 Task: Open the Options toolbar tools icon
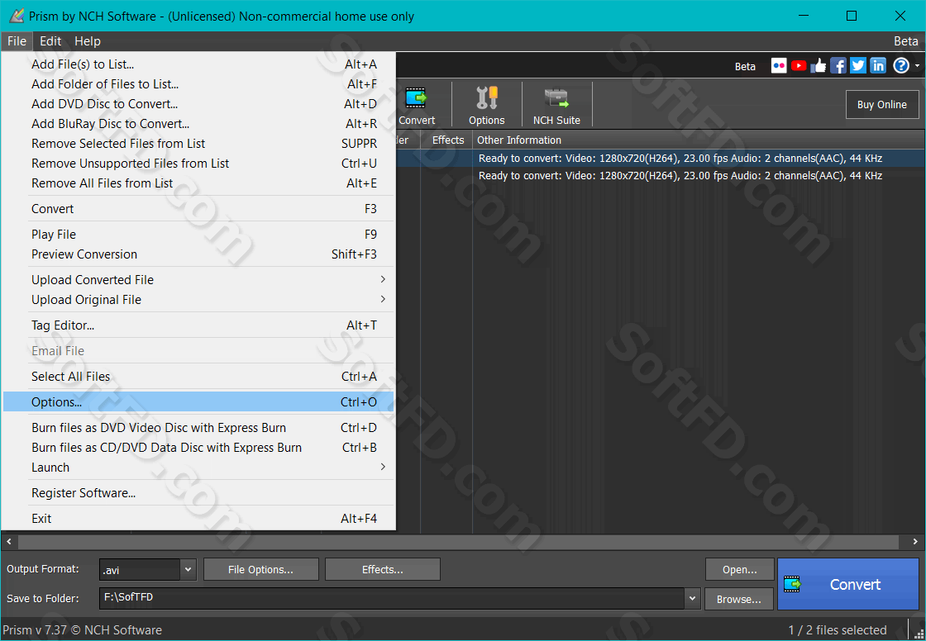[x=487, y=105]
